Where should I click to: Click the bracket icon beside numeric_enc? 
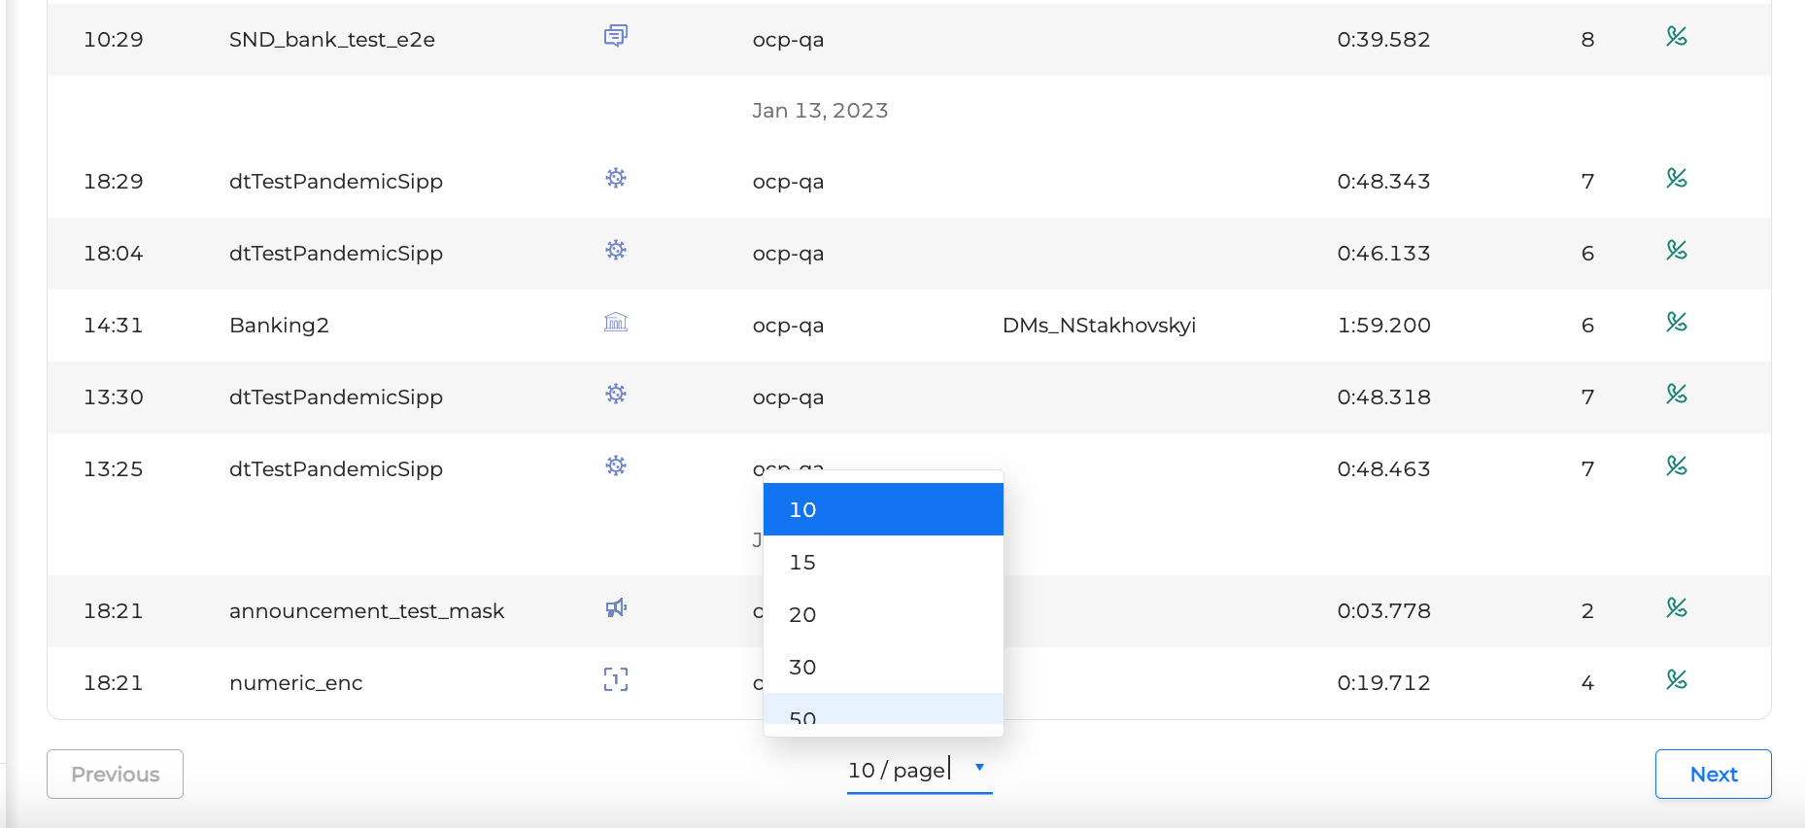[615, 680]
